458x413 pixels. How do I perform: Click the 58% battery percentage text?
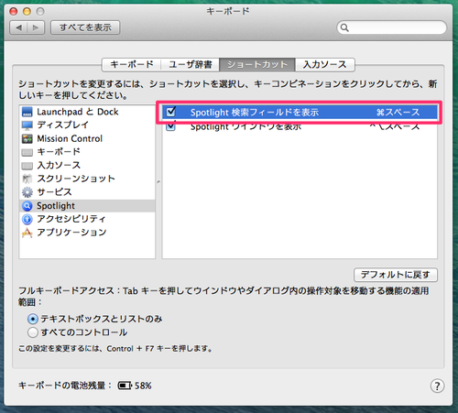[x=143, y=386]
